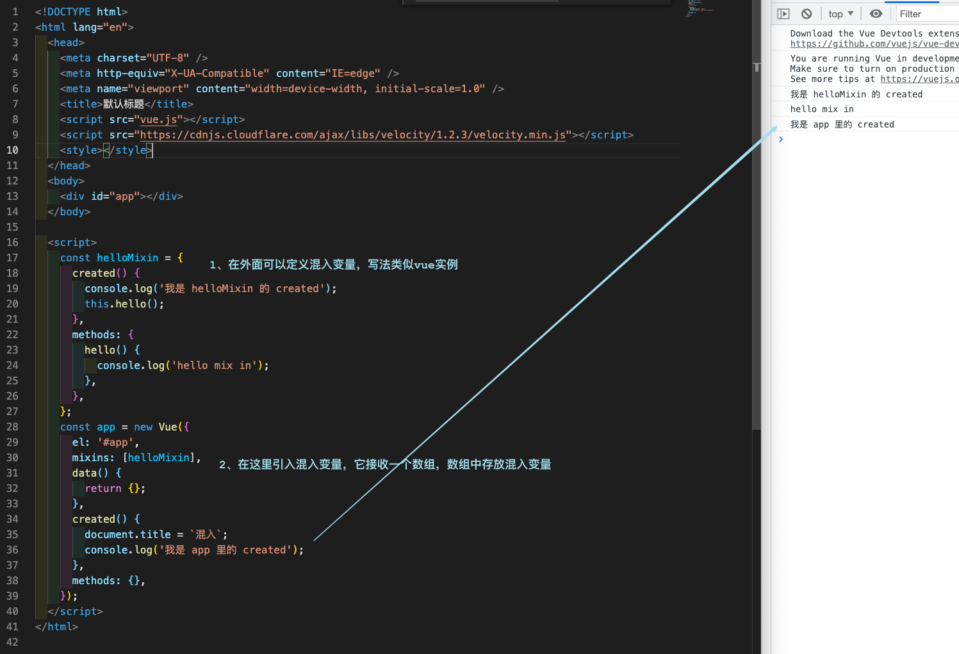The width and height of the screenshot is (959, 654).
Task: Click the title '默认标题' text
Action: click(124, 104)
